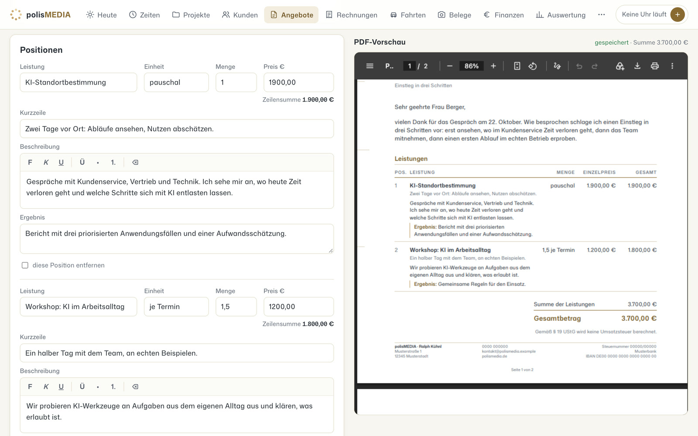Insert numbered list in KI-Standortbestimmung description
Screen dimensions: 698x436
[113, 162]
